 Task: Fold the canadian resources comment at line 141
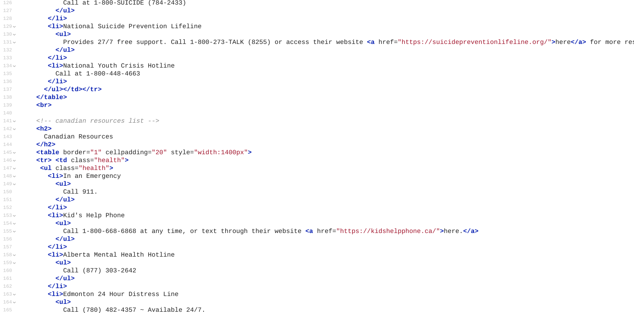[x=14, y=121]
